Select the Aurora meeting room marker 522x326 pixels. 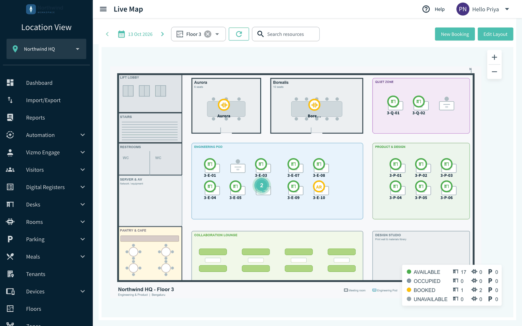[x=224, y=105]
